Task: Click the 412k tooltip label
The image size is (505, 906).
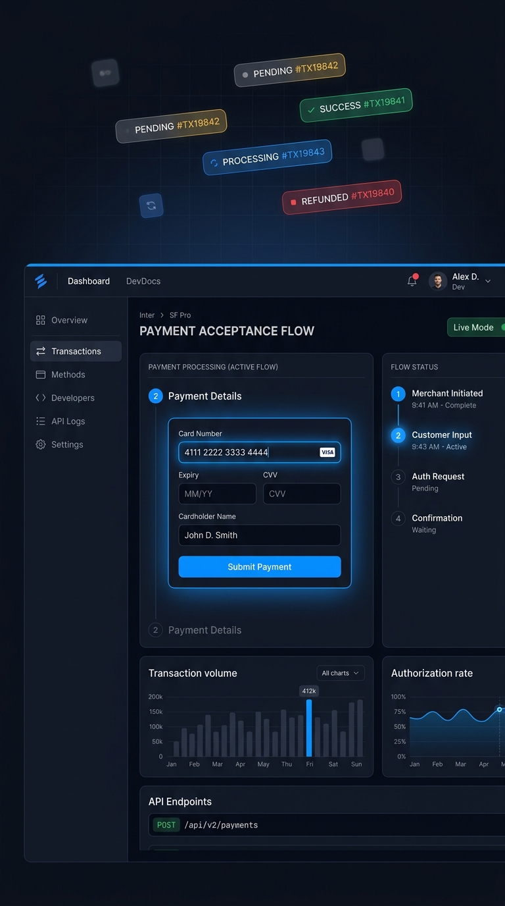Action: pos(309,691)
